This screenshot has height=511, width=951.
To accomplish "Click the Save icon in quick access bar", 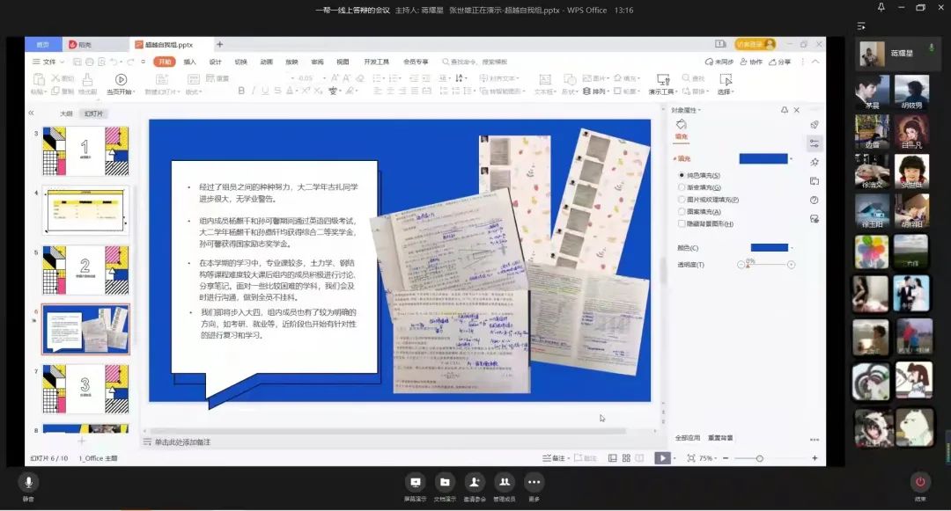I will (x=77, y=62).
